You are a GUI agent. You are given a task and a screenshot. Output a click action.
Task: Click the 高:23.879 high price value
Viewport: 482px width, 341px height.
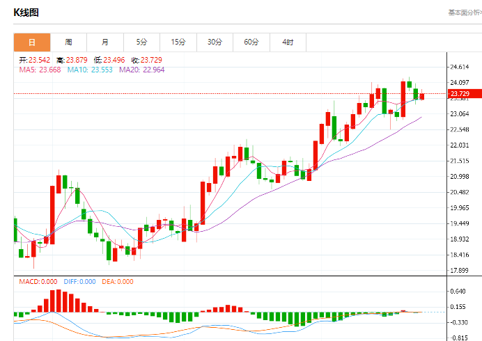click(x=72, y=60)
